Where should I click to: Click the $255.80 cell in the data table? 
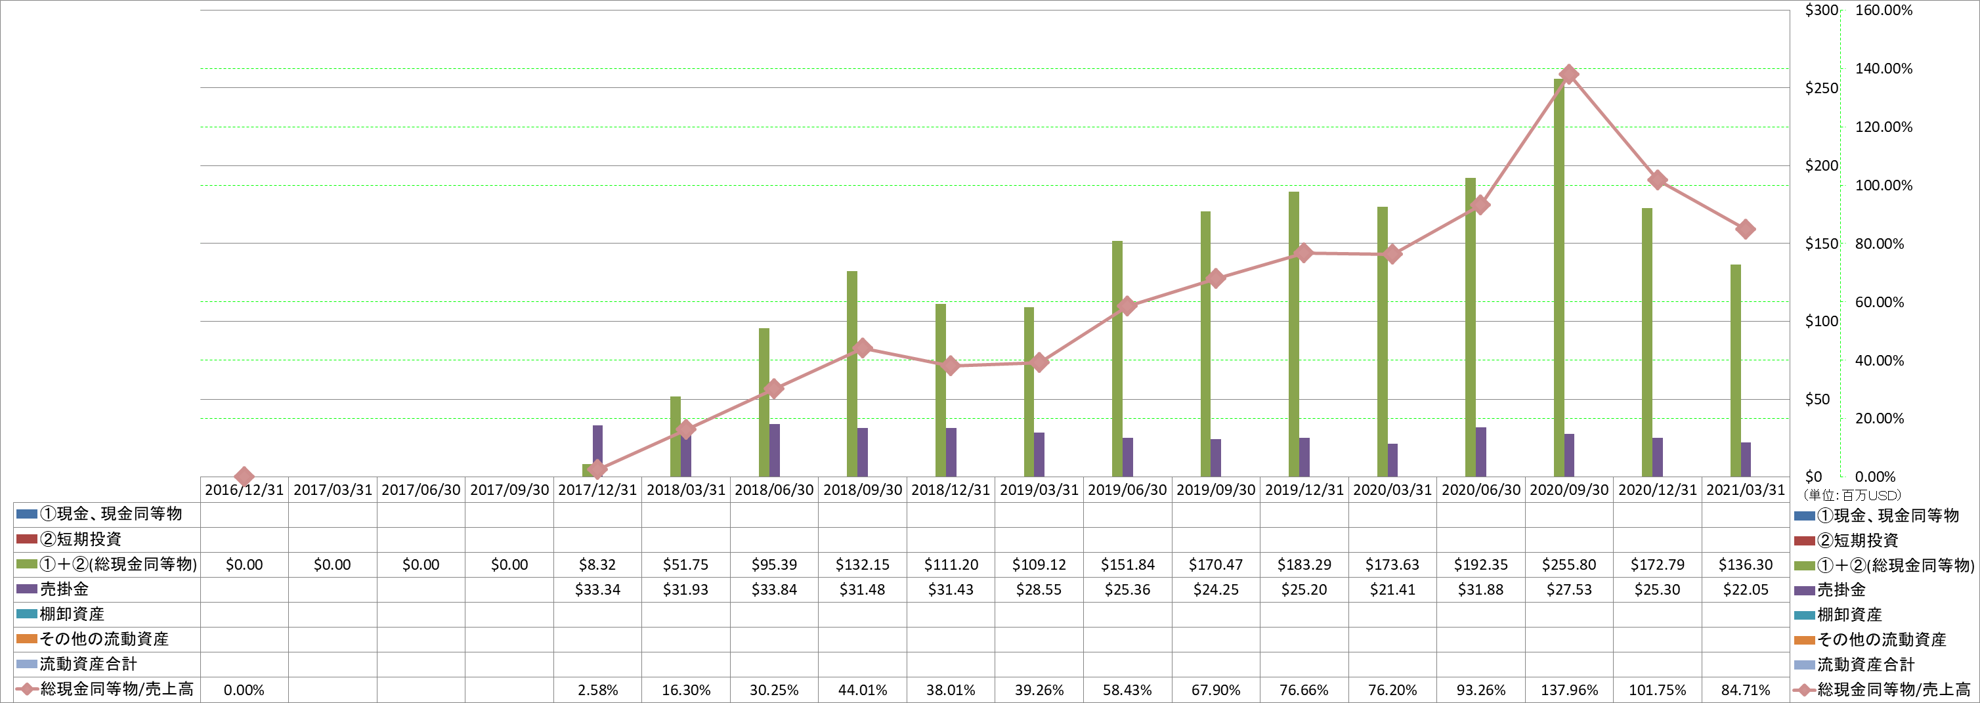coord(1569,565)
